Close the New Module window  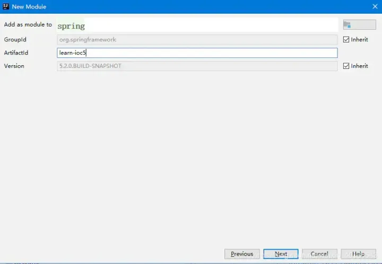point(375,6)
